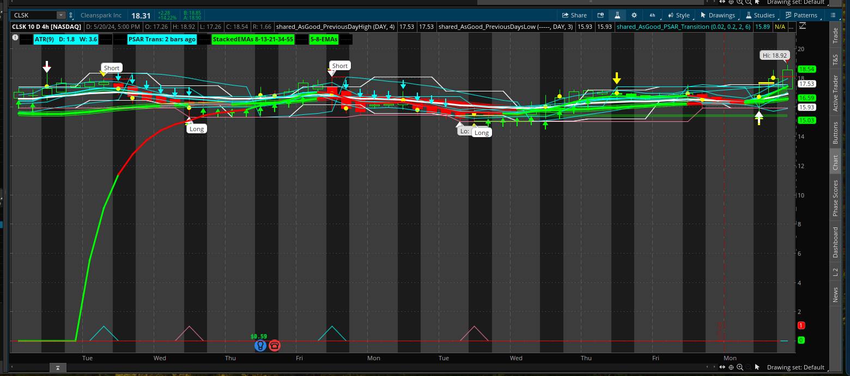The image size is (850, 376).
Task: Open the Phase Scores side tab
Action: [x=835, y=198]
